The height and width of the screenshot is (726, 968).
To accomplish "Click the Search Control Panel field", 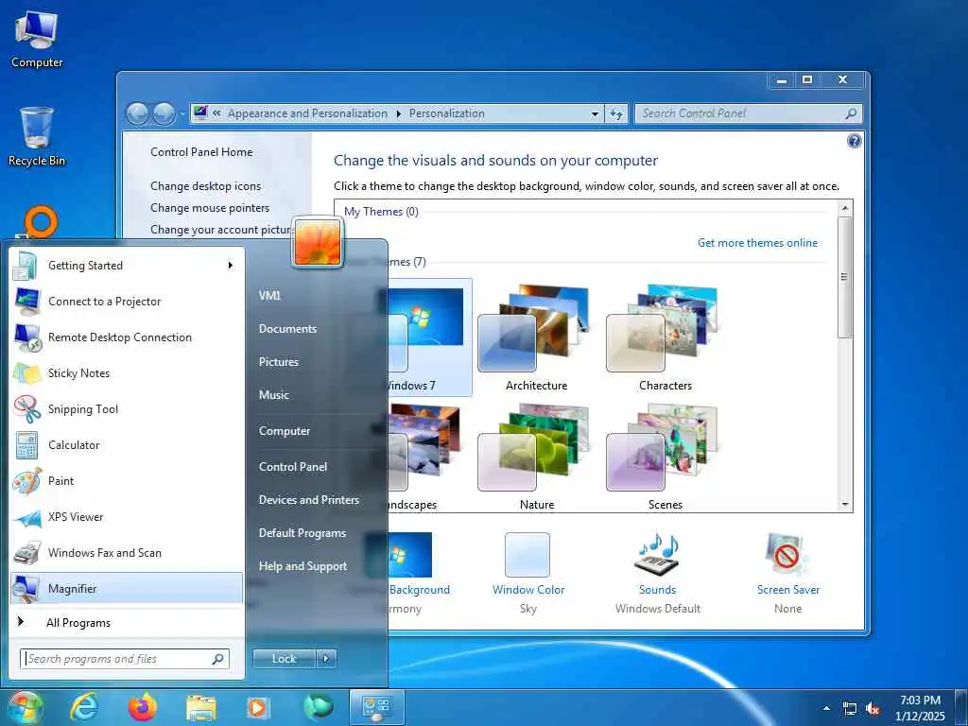I will tap(748, 113).
